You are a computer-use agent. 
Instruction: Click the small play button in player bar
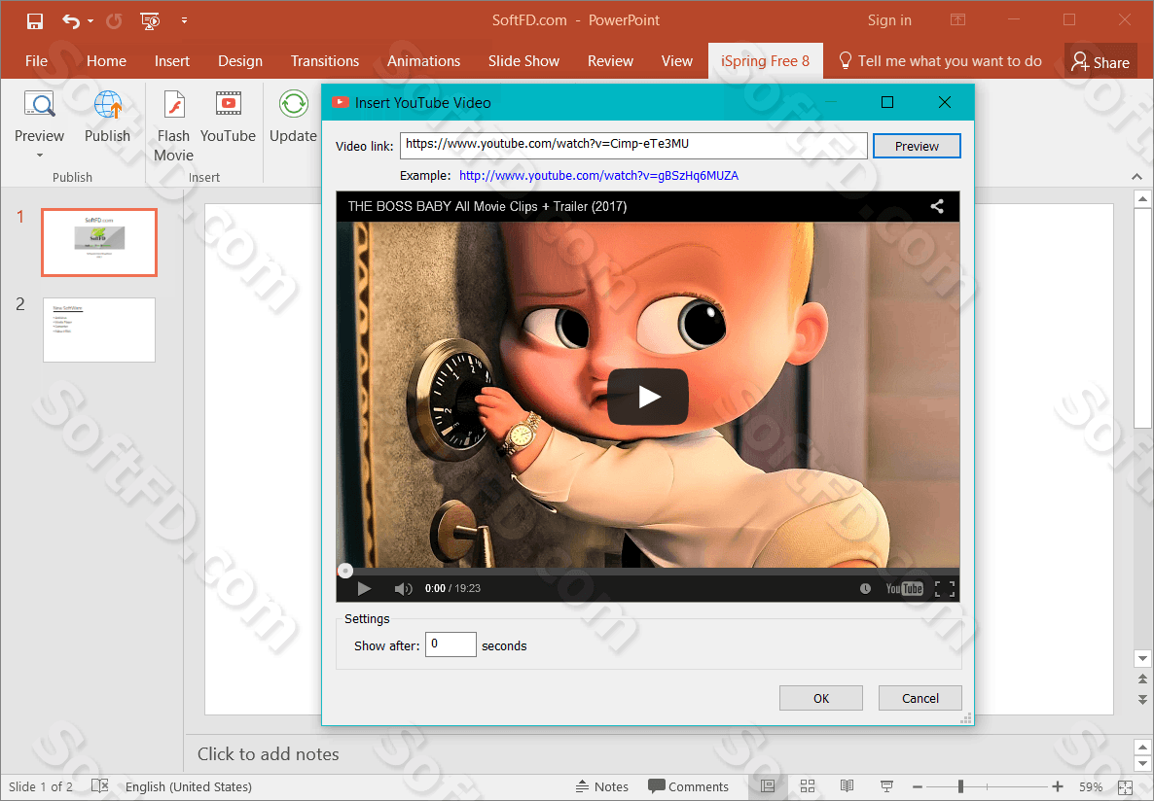point(364,588)
